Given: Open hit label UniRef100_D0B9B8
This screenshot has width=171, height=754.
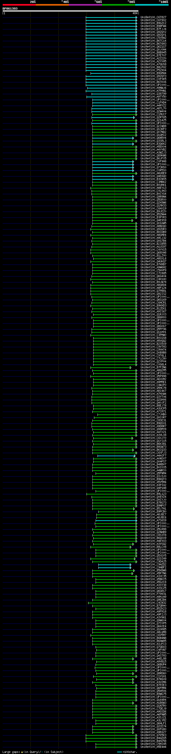Looking at the screenshot, I should click(x=153, y=353).
